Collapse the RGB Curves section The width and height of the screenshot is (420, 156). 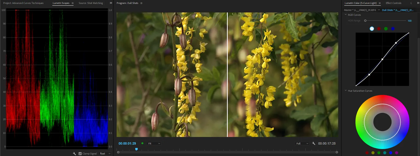[x=346, y=15]
